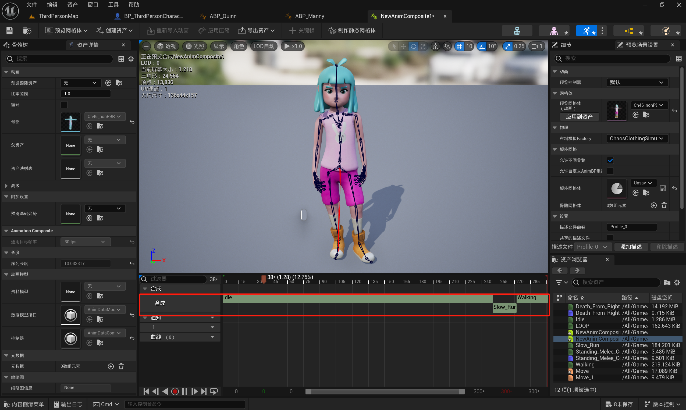Toggle the rotate transform mode icon in viewport
686x410 pixels.
click(413, 46)
